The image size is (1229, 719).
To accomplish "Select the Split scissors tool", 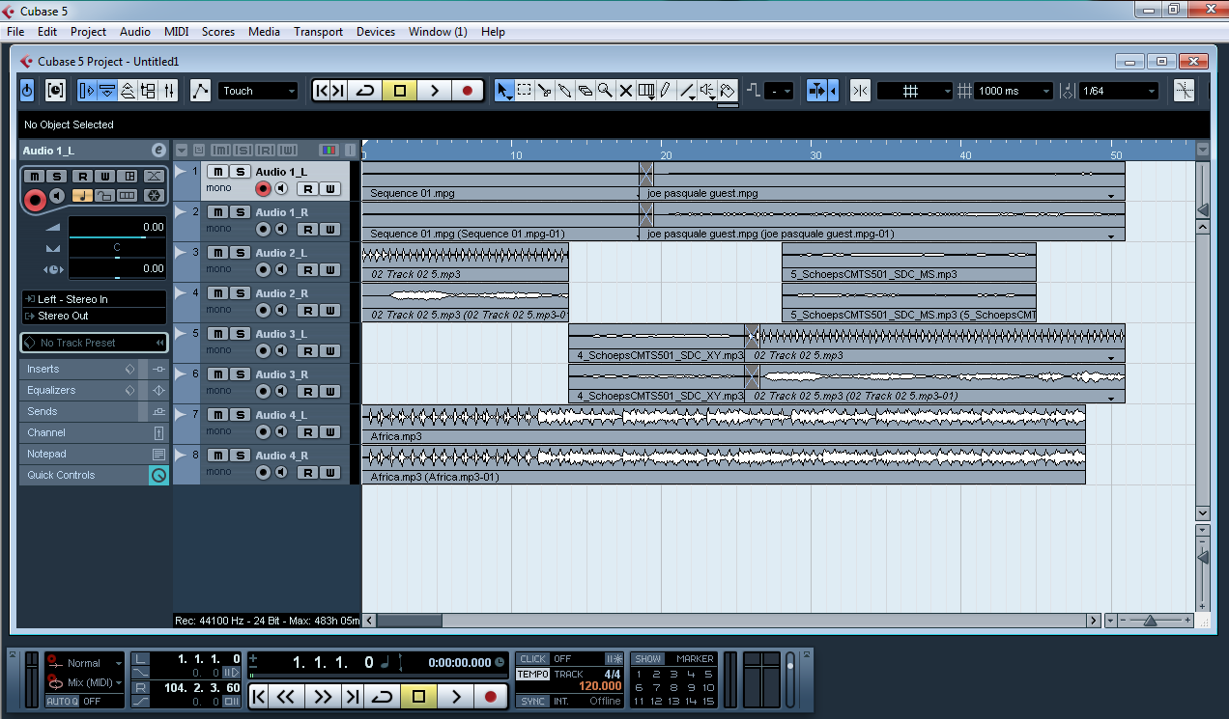I will (x=544, y=91).
